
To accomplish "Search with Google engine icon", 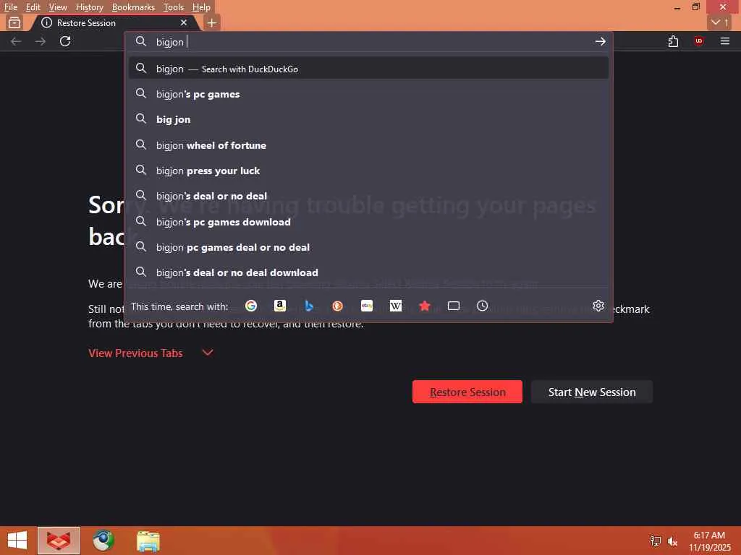I will pos(251,306).
